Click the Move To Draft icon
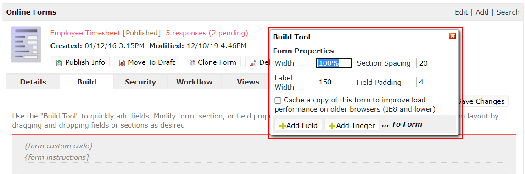525x174 pixels. tap(122, 63)
